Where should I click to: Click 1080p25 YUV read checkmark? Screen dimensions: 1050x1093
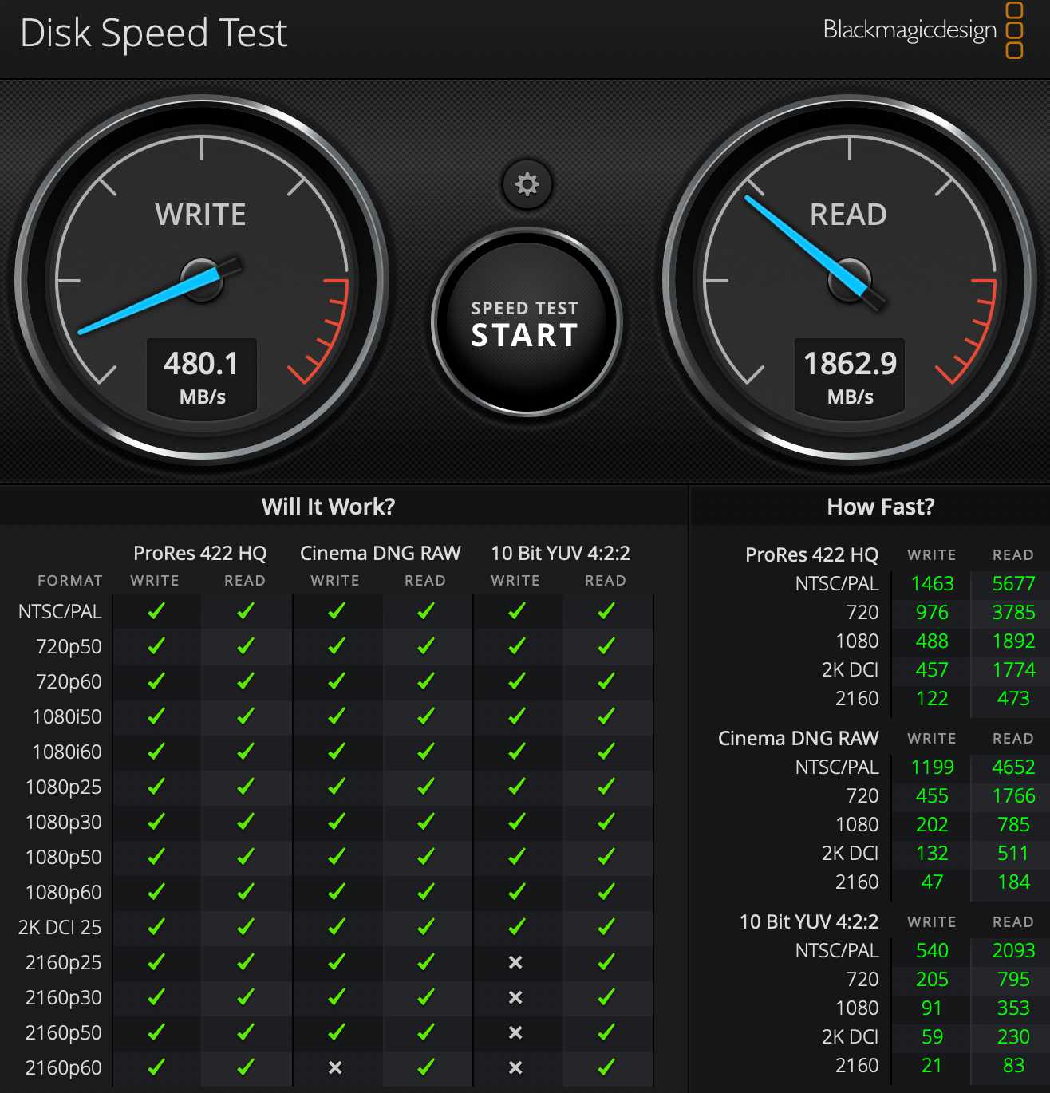606,787
